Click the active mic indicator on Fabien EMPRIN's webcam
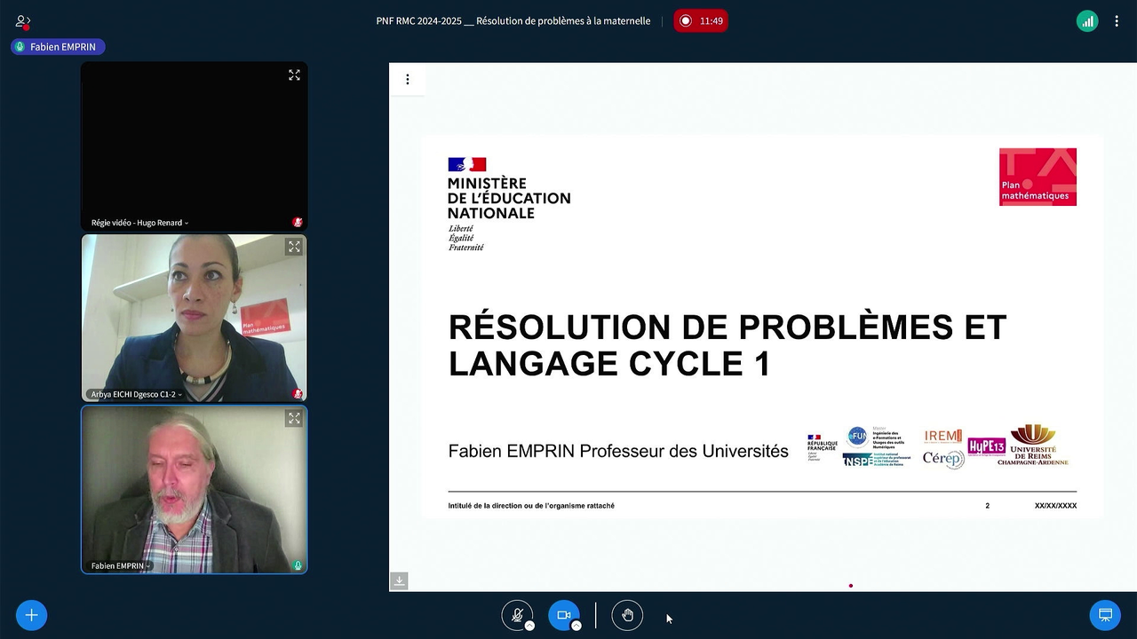This screenshot has height=639, width=1137. pos(298,564)
